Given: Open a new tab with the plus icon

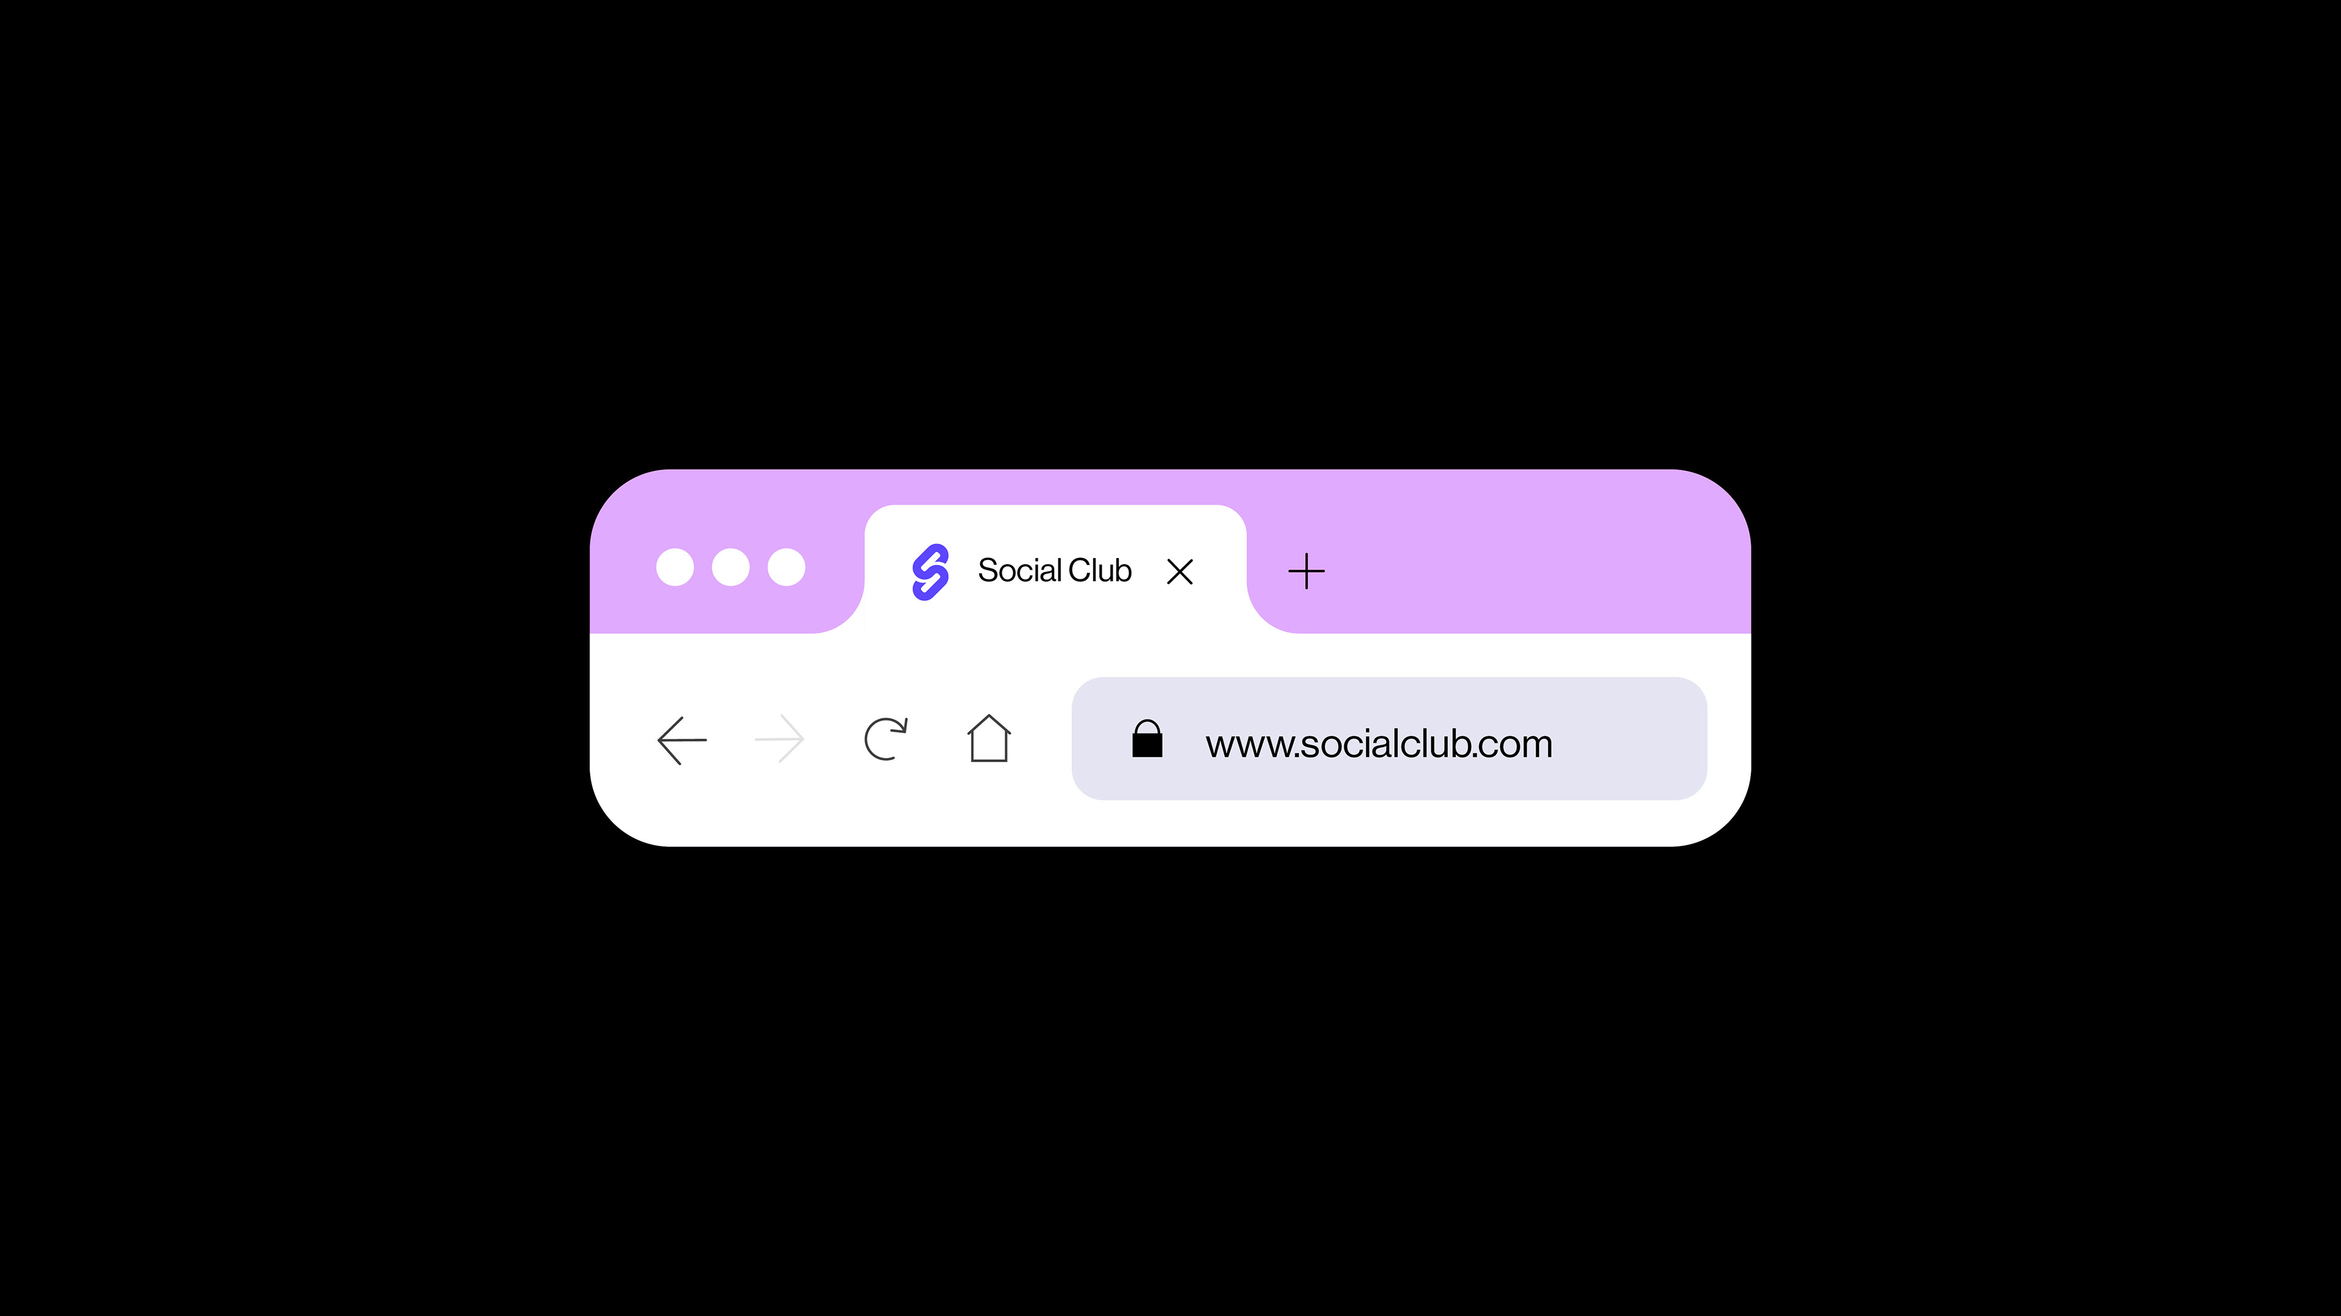Looking at the screenshot, I should click(1307, 571).
